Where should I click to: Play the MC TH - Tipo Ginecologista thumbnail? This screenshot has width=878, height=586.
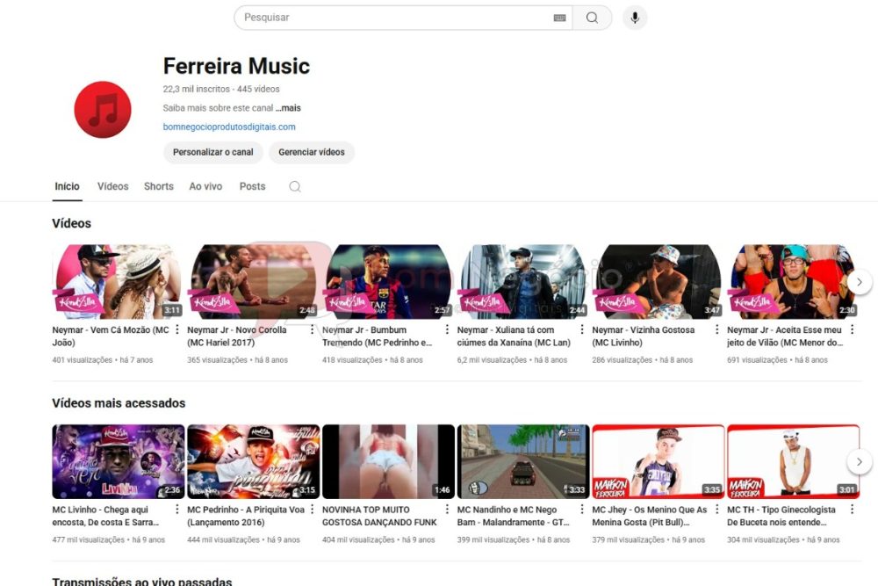pos(793,461)
